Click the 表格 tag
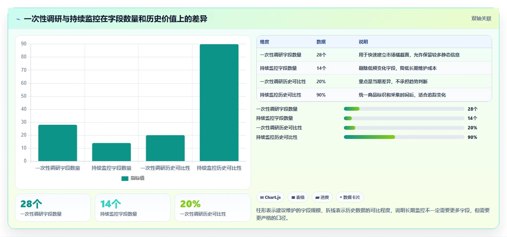The width and height of the screenshot is (507, 237). 298,197
